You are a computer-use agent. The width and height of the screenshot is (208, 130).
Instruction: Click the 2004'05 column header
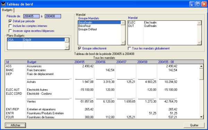84,62
